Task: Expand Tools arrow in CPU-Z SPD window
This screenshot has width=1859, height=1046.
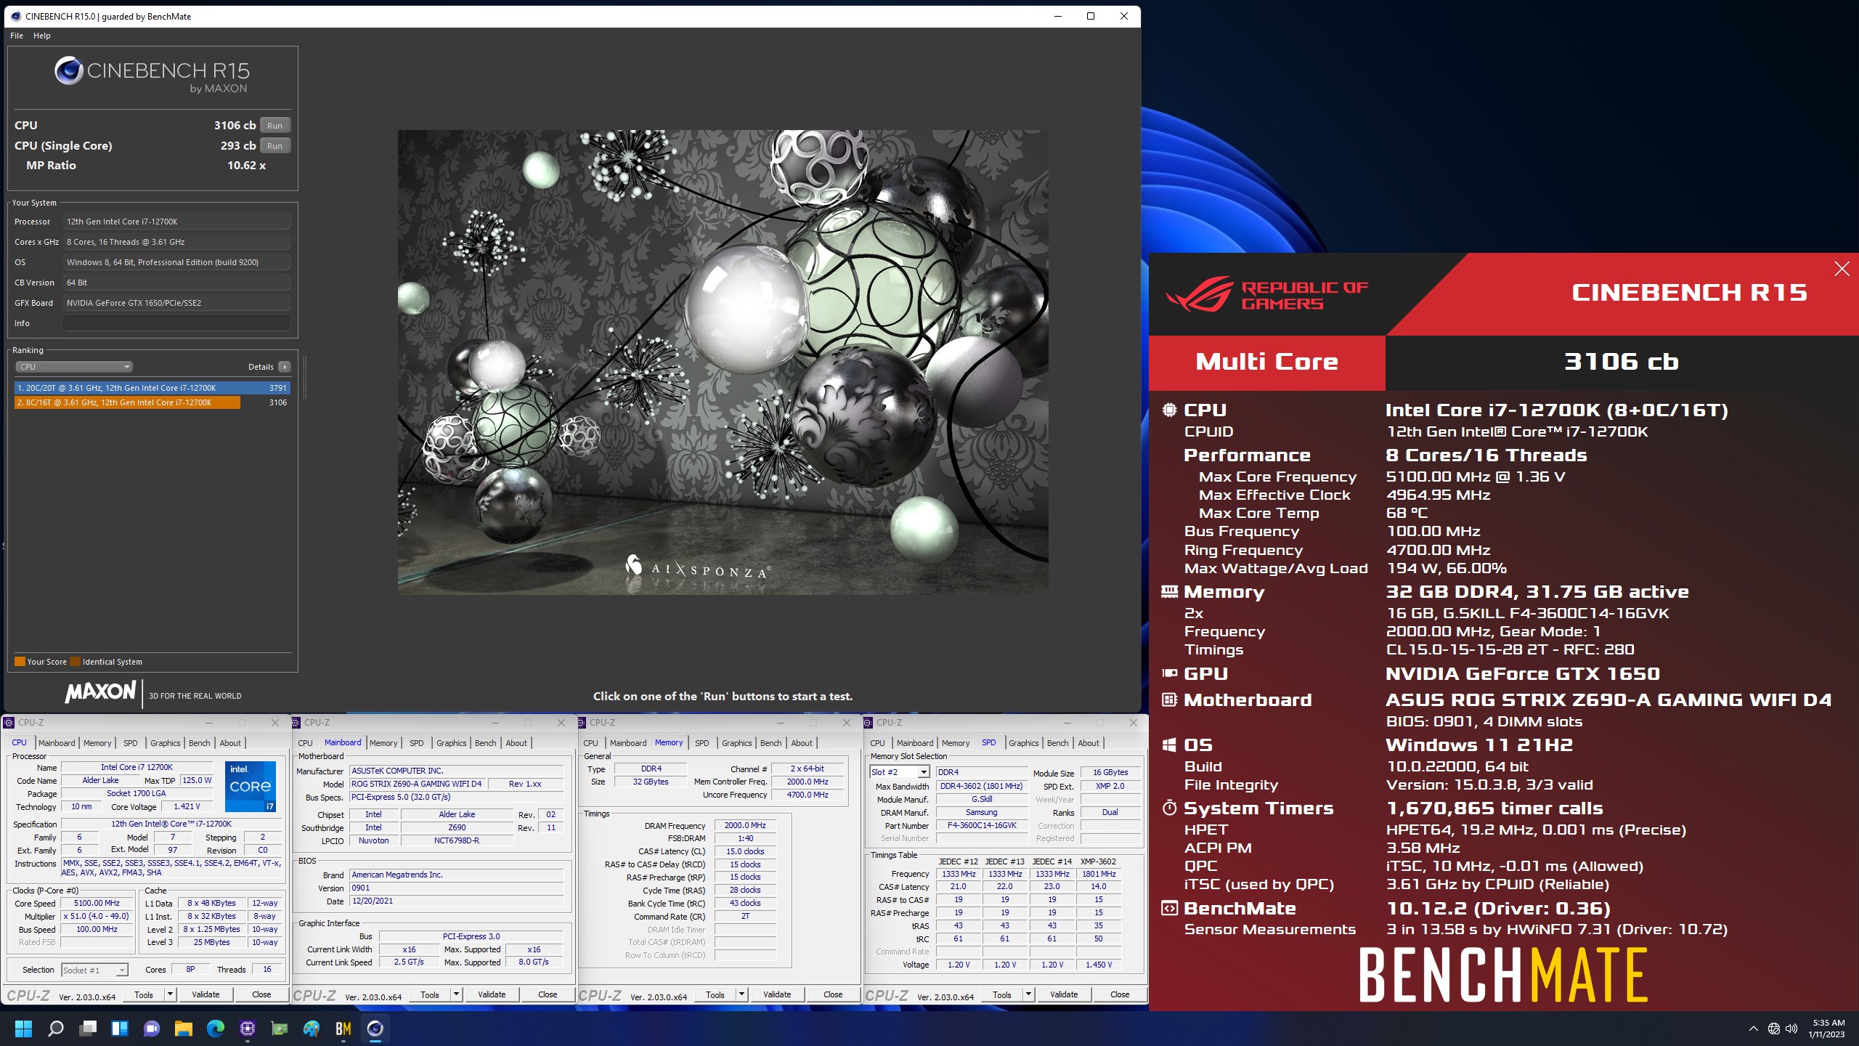Action: 1028,994
